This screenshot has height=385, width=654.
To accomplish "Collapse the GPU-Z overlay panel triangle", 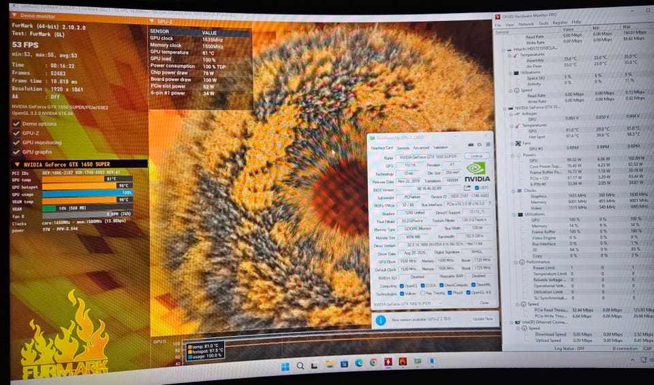I will point(152,21).
